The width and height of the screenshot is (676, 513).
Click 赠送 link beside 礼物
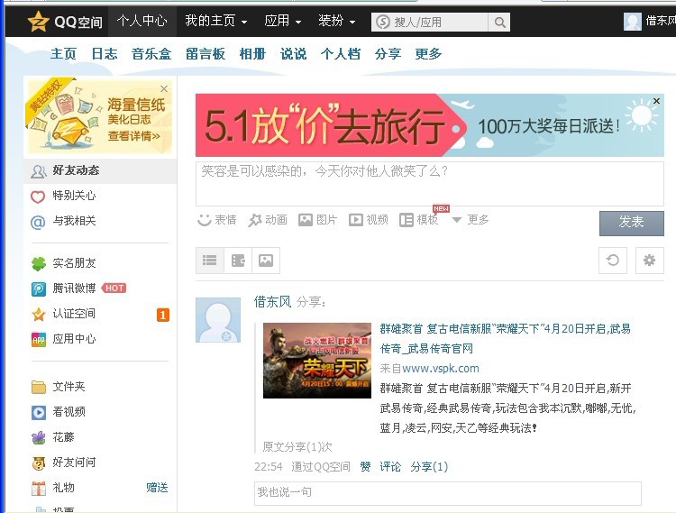(157, 488)
